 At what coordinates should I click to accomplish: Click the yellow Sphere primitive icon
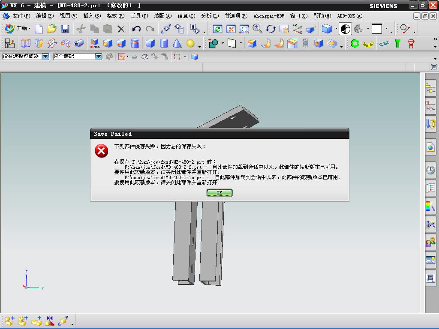click(x=190, y=43)
